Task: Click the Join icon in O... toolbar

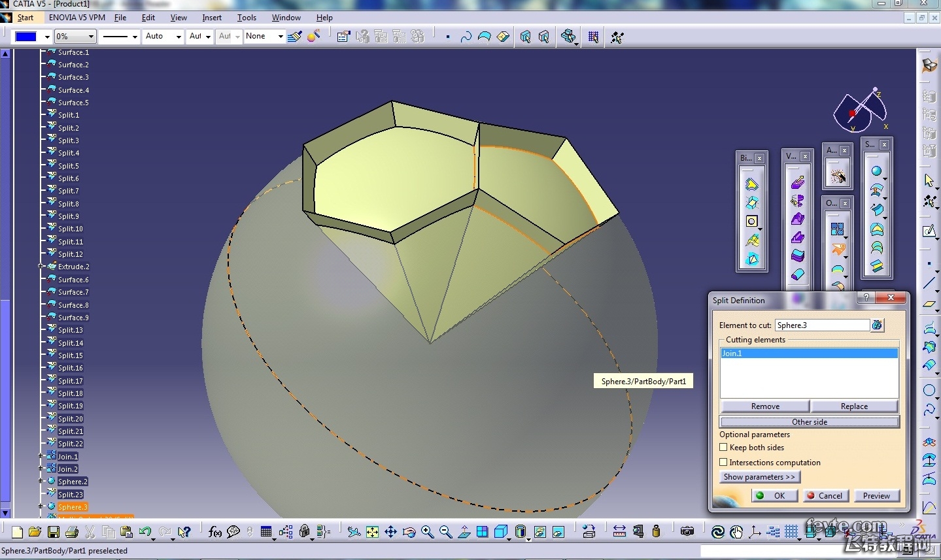Action: click(837, 229)
